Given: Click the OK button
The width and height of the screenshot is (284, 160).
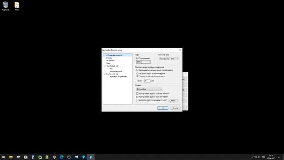Looking at the screenshot, I should [x=163, y=108].
